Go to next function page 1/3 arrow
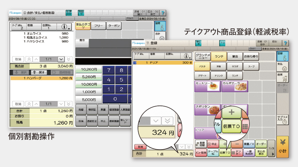Viewport: 298px width, 167px height. (x=271, y=149)
